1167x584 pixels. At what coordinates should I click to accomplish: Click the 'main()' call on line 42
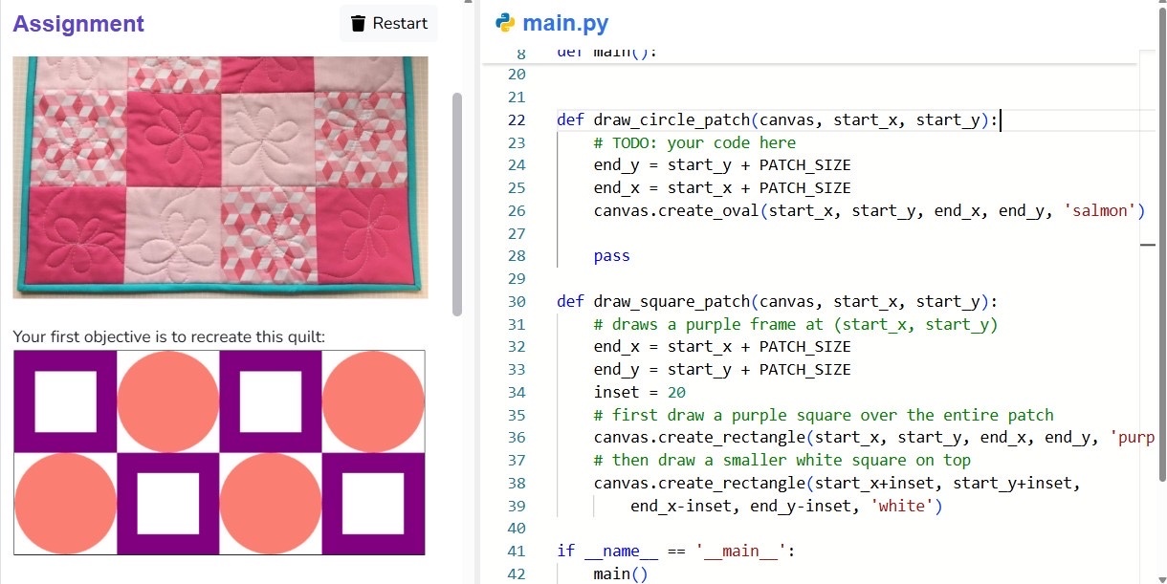coord(621,573)
